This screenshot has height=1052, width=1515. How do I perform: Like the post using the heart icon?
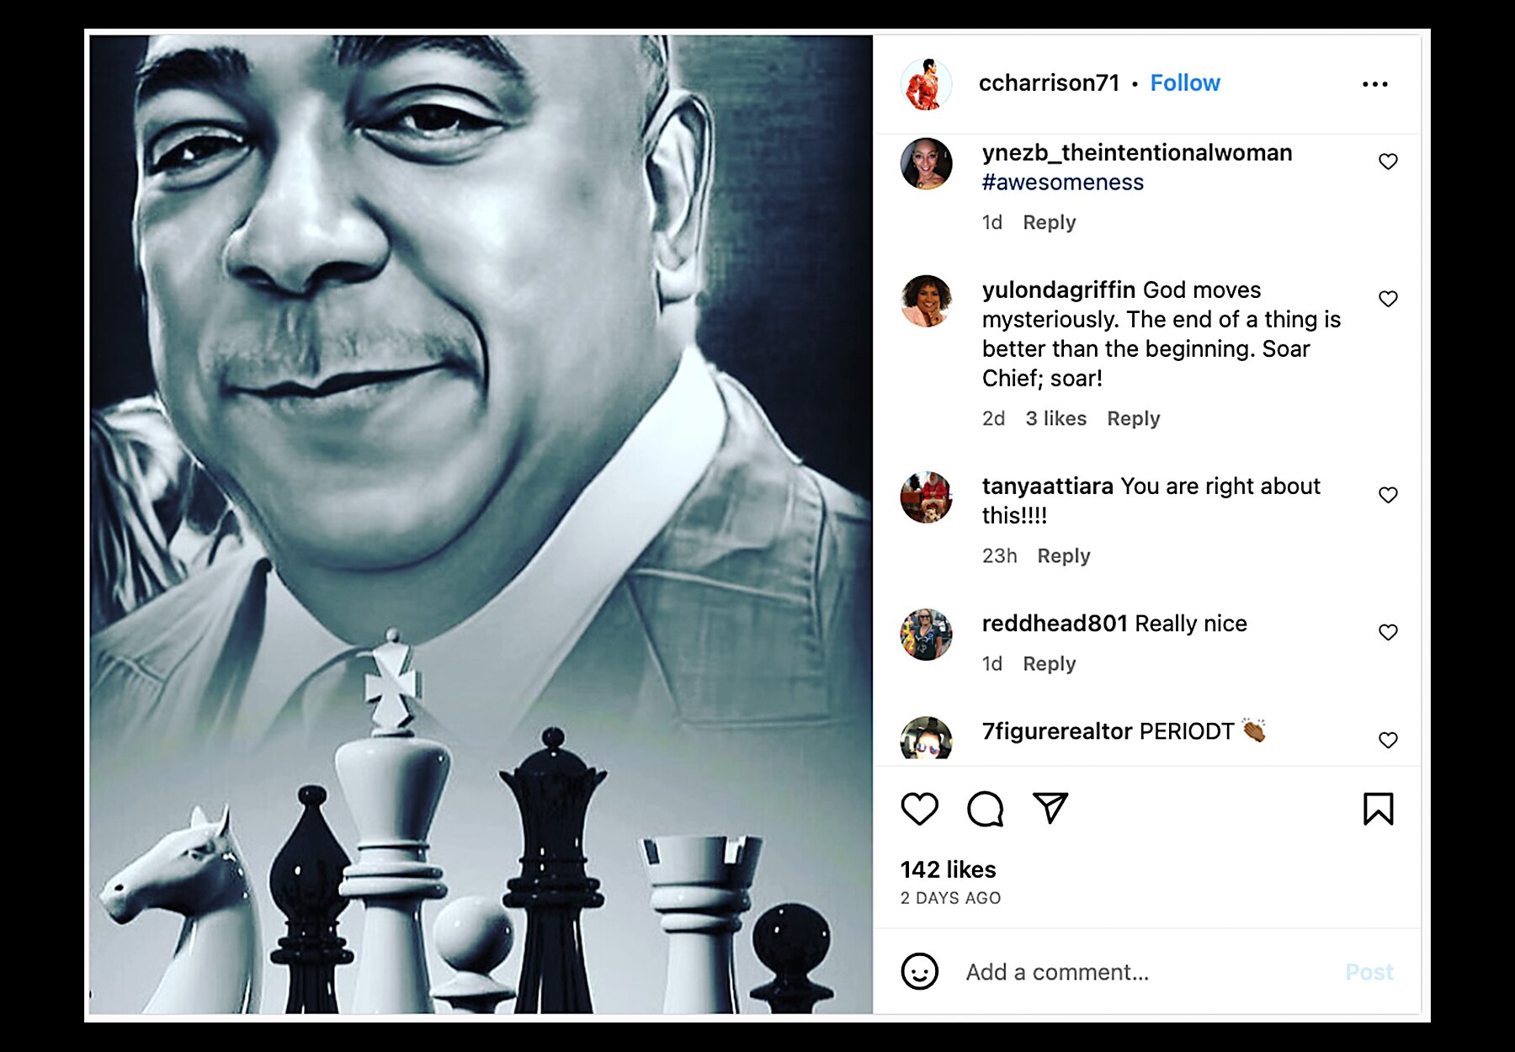coord(922,812)
